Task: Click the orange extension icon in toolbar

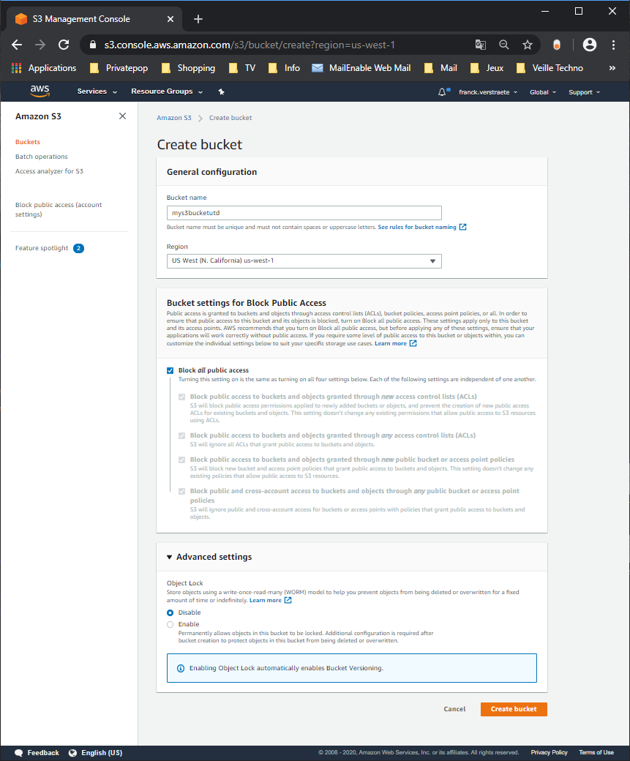Action: tap(557, 45)
